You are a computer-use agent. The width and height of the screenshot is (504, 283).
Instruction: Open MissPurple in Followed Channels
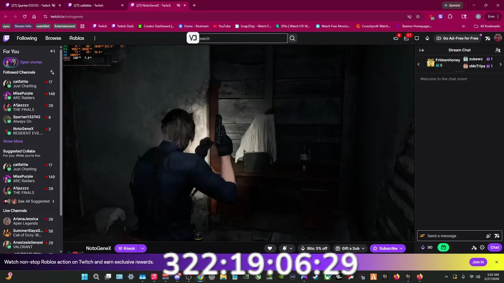pyautogui.click(x=30, y=96)
